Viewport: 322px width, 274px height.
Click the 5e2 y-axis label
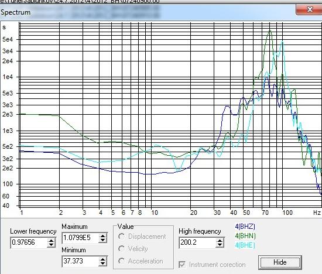[x=8, y=146]
